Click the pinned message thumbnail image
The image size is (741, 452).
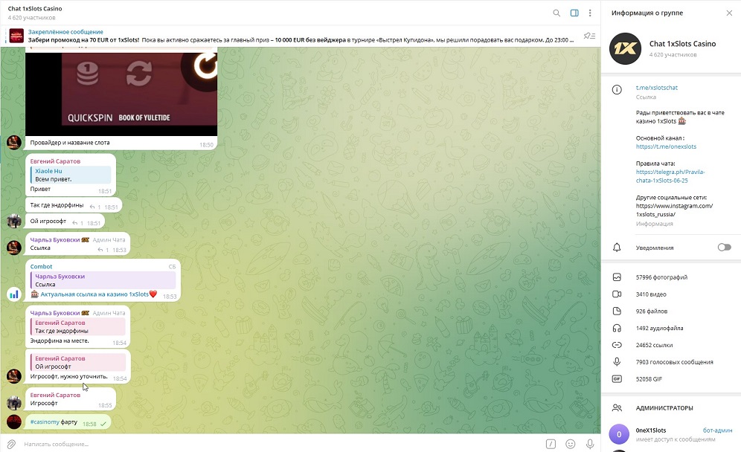16,36
